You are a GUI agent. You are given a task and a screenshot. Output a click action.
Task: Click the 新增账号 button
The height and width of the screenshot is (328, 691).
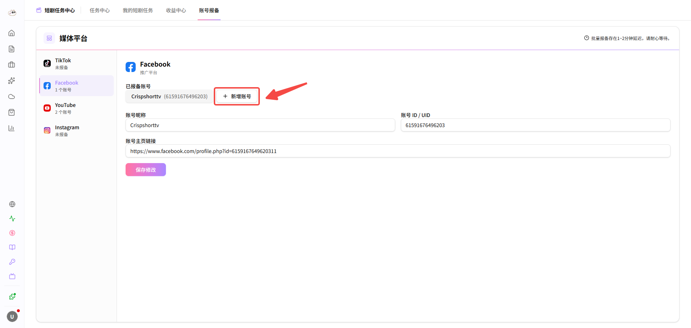(x=237, y=96)
